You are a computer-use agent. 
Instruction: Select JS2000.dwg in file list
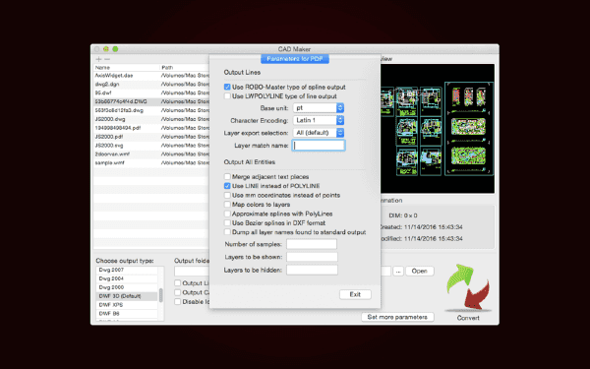tap(151, 119)
